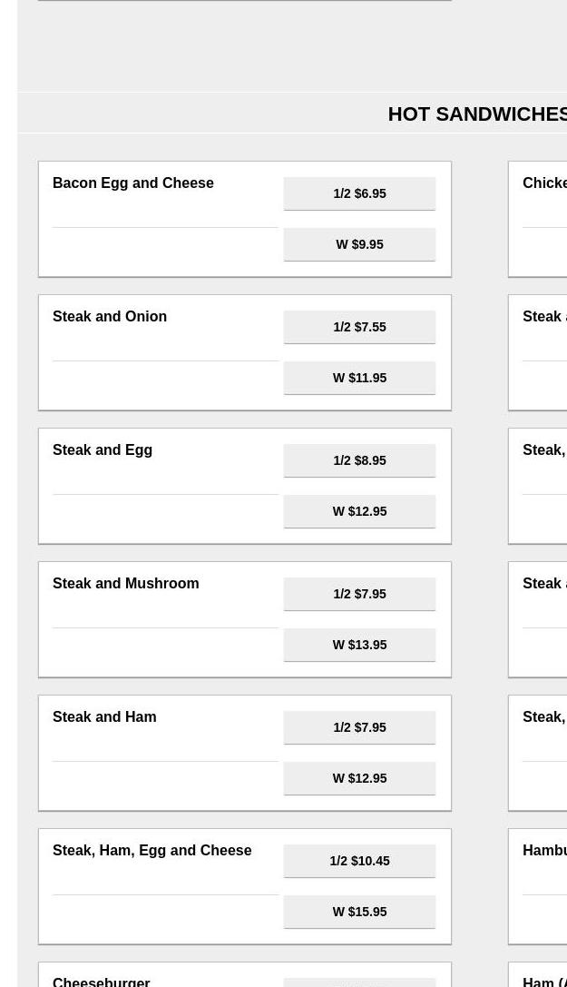Choose whole Steak and Ham $12.95

click(359, 778)
